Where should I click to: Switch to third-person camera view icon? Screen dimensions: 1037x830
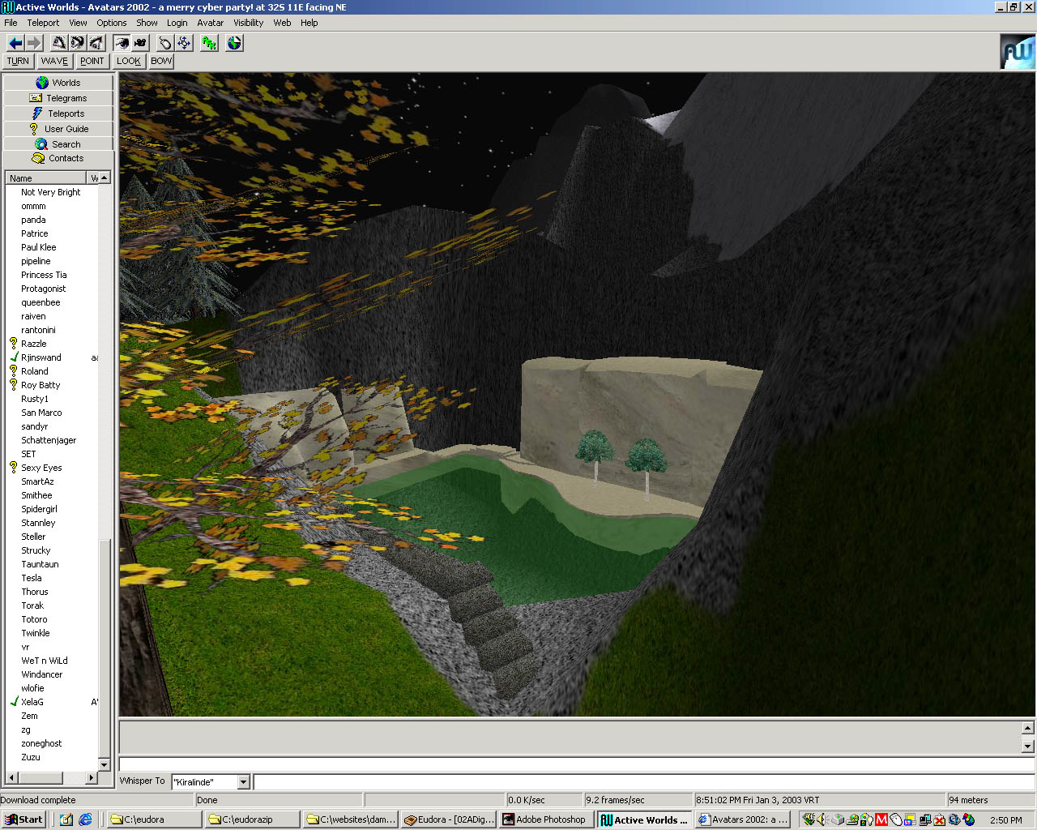click(x=140, y=43)
